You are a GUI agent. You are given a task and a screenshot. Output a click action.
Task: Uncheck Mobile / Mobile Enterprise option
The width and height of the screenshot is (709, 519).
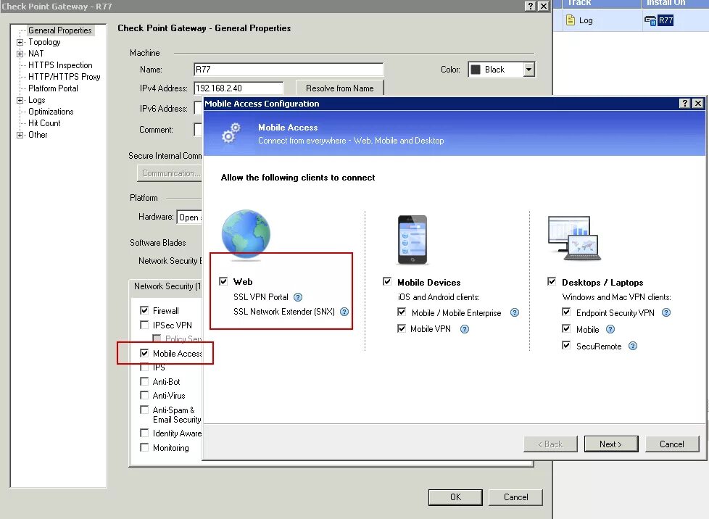point(402,312)
